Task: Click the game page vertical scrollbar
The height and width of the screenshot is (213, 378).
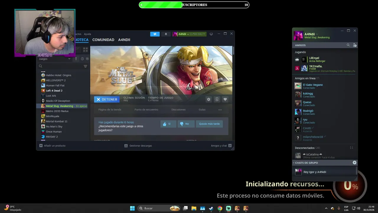Action: (x=233, y=50)
